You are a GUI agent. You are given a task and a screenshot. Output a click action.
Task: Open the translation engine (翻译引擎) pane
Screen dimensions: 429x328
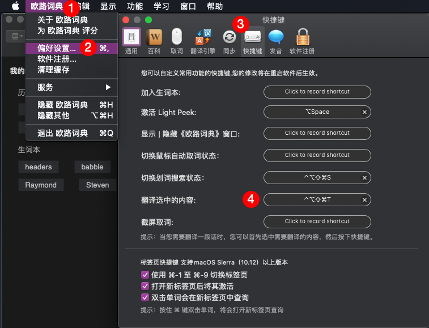203,41
